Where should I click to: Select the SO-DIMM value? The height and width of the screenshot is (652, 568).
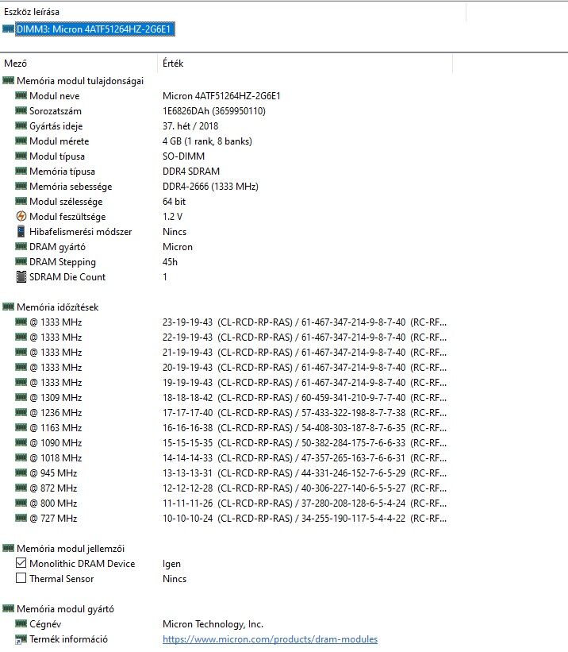point(184,156)
